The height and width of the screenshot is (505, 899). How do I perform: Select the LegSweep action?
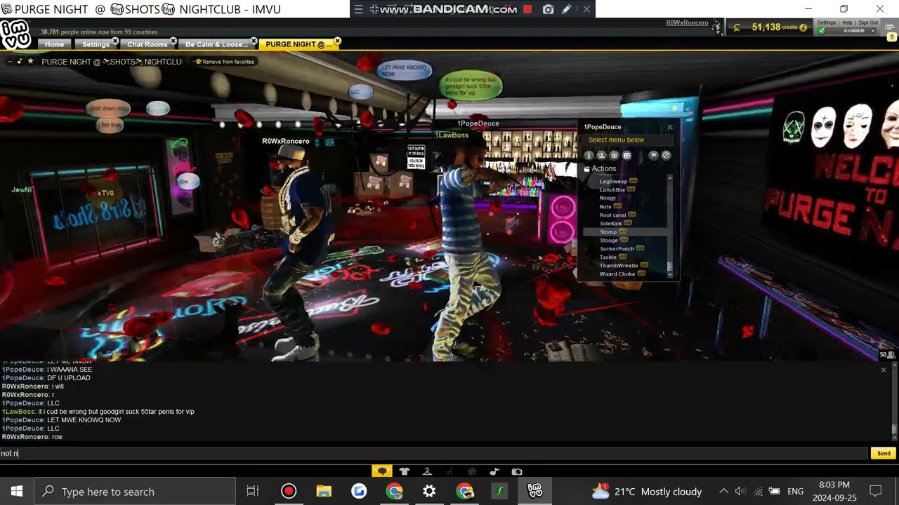click(x=613, y=182)
